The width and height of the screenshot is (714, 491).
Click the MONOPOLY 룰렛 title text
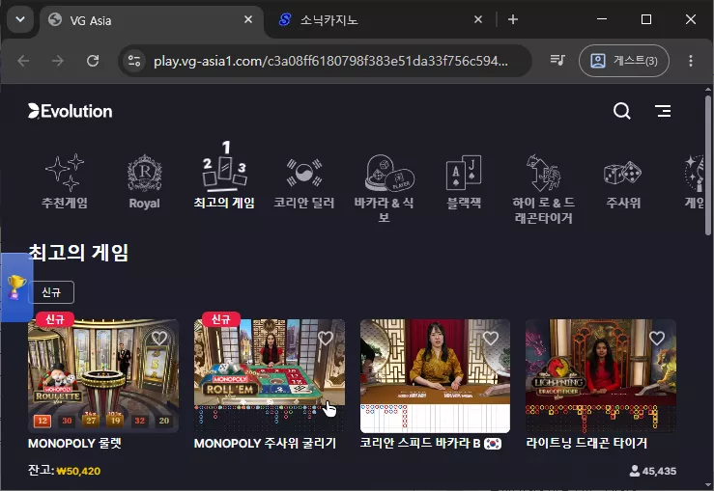click(x=74, y=444)
